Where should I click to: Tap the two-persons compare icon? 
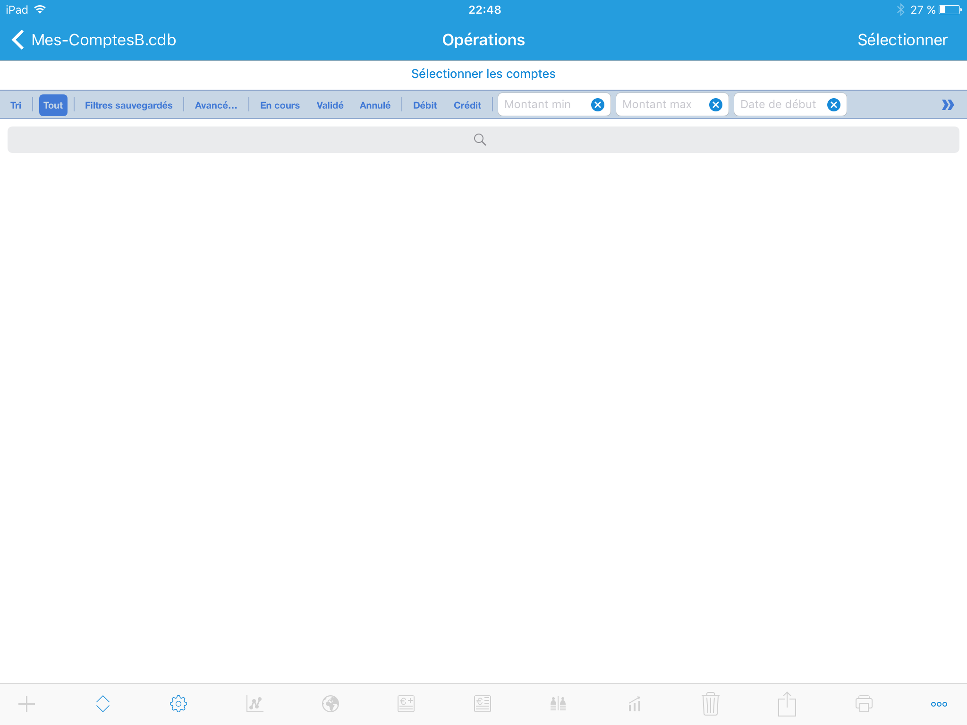tap(558, 704)
